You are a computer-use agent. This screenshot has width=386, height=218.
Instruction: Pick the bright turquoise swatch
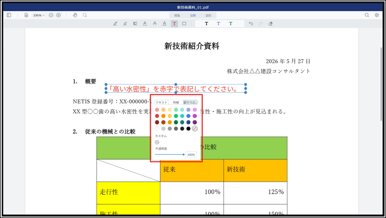(182, 116)
